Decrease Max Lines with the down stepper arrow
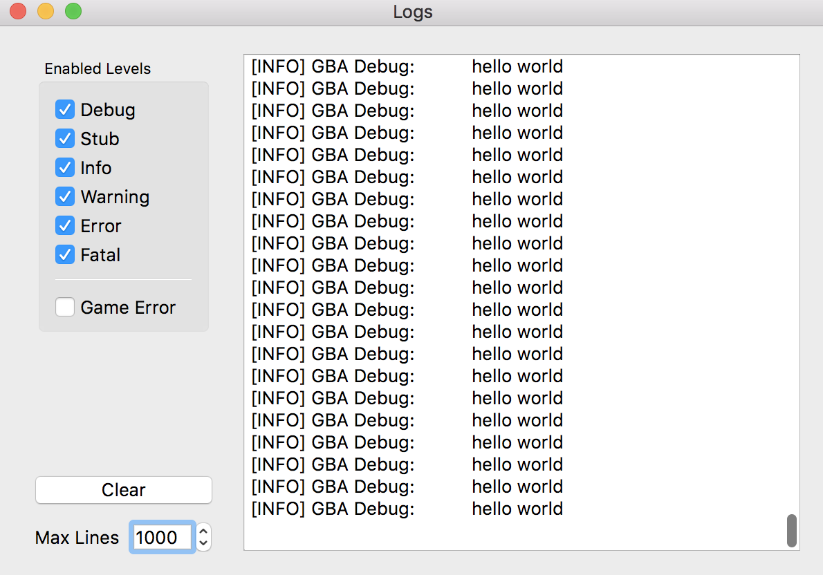 tap(203, 544)
